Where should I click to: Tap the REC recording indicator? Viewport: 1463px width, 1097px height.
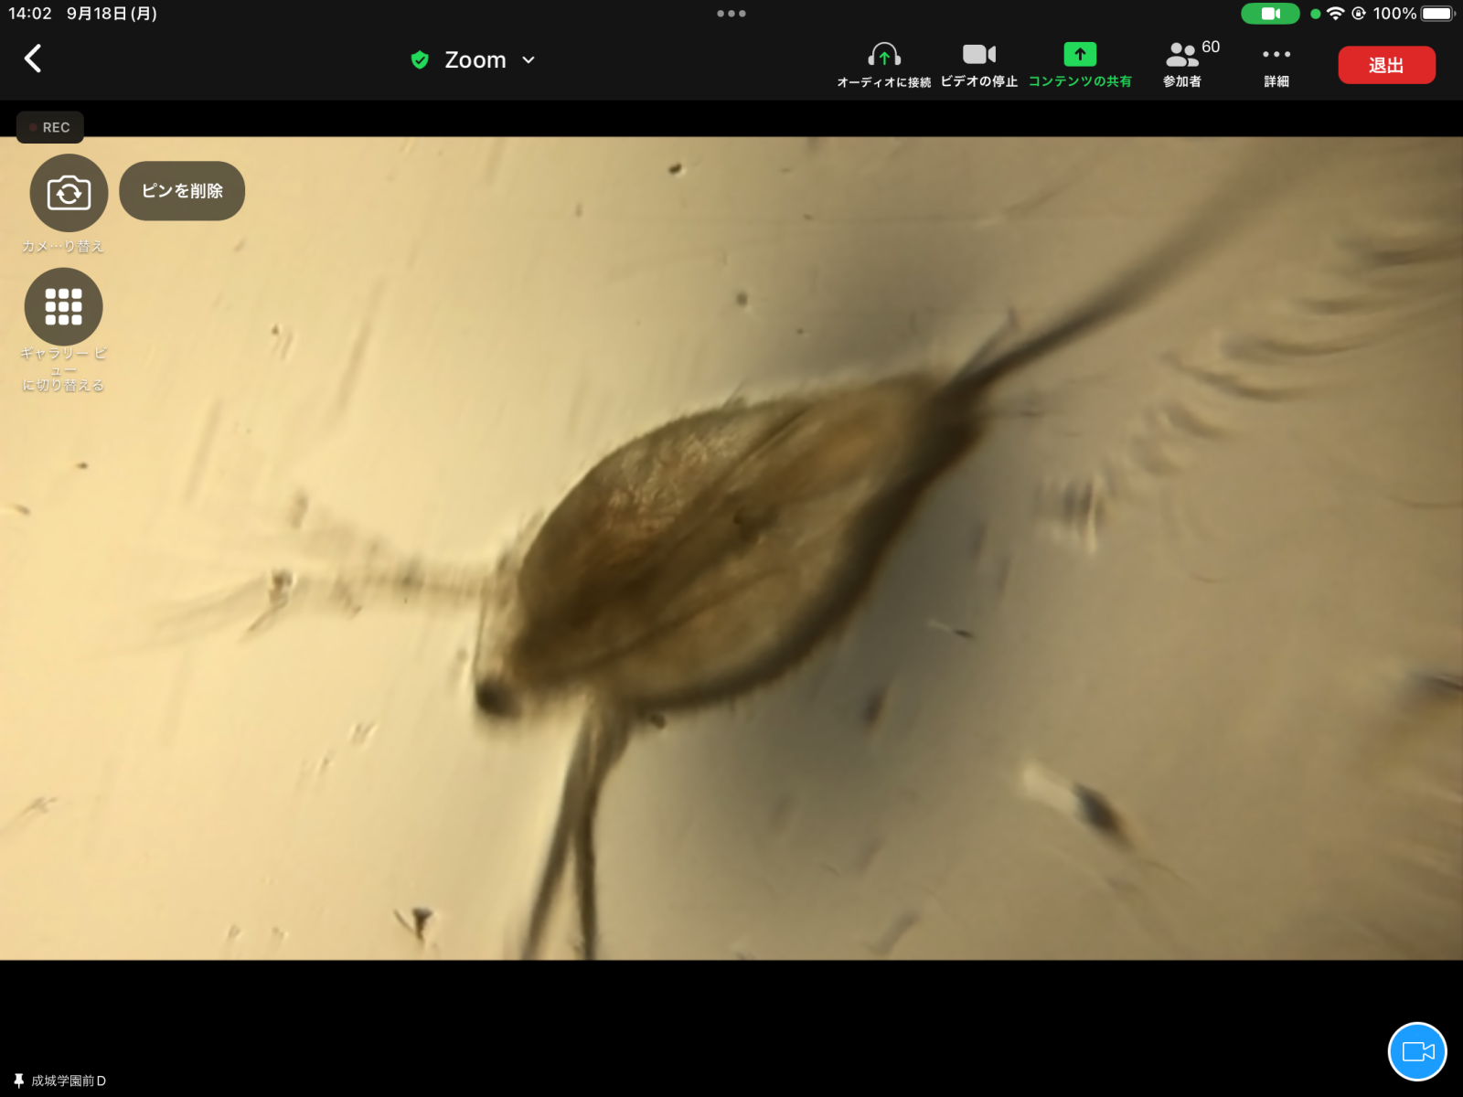click(x=50, y=127)
